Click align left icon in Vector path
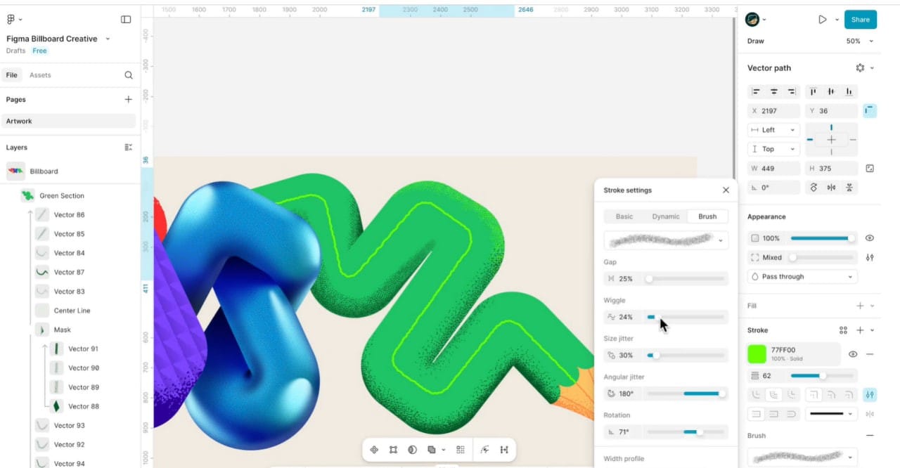 [x=756, y=91]
